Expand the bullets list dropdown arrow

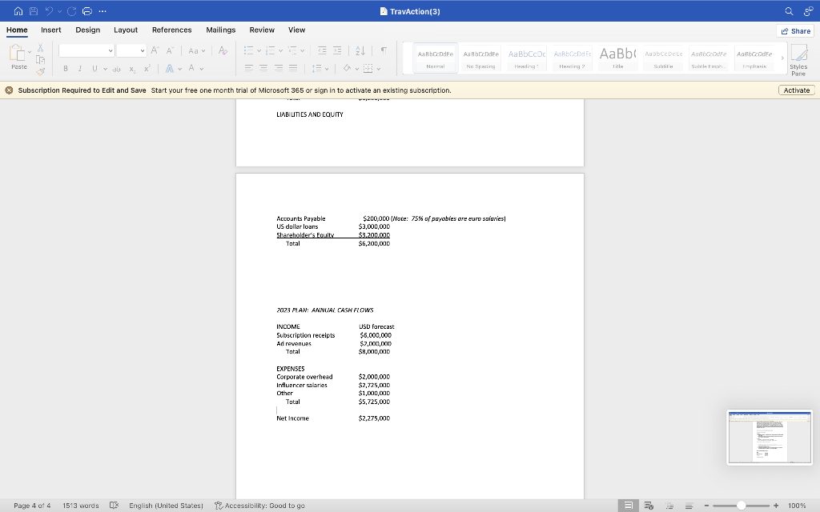click(259, 50)
